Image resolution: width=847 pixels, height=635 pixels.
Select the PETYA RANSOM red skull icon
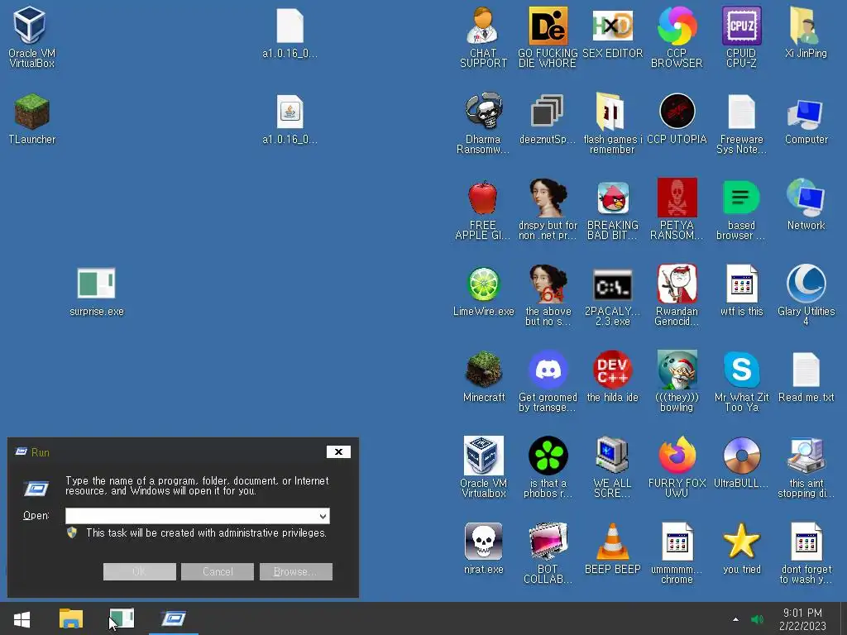click(x=677, y=198)
